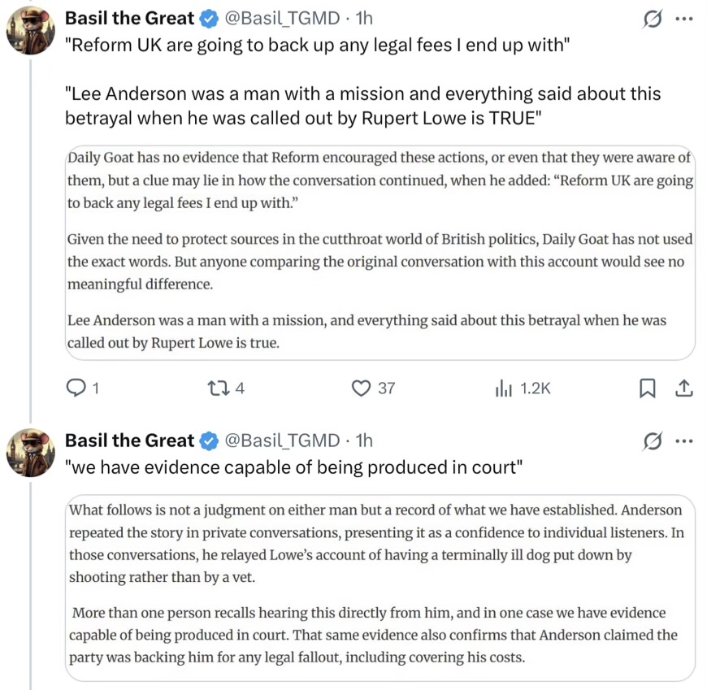Click the Grok icon on second tweet

(x=653, y=441)
